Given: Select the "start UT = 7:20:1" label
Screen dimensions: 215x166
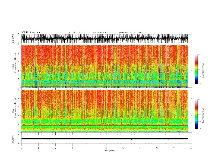Looking at the screenshot, I should click(x=131, y=33).
